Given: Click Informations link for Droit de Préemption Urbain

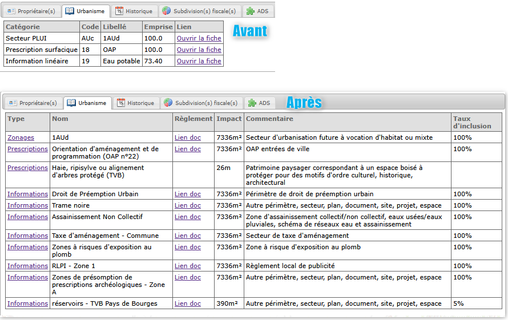Looking at the screenshot, I should click(27, 194).
